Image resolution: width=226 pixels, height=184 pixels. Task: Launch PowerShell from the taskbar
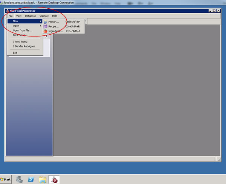(31, 179)
